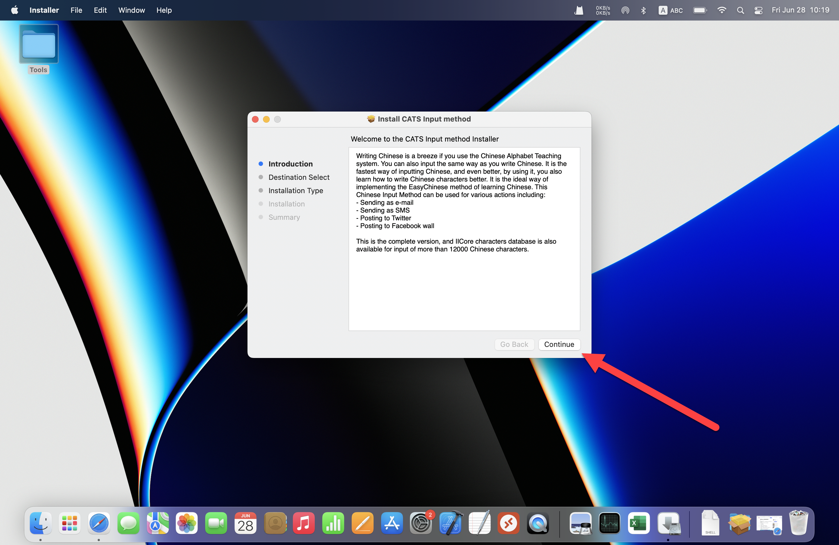839x545 pixels.
Task: Open System Preferences with badge
Action: (x=421, y=523)
